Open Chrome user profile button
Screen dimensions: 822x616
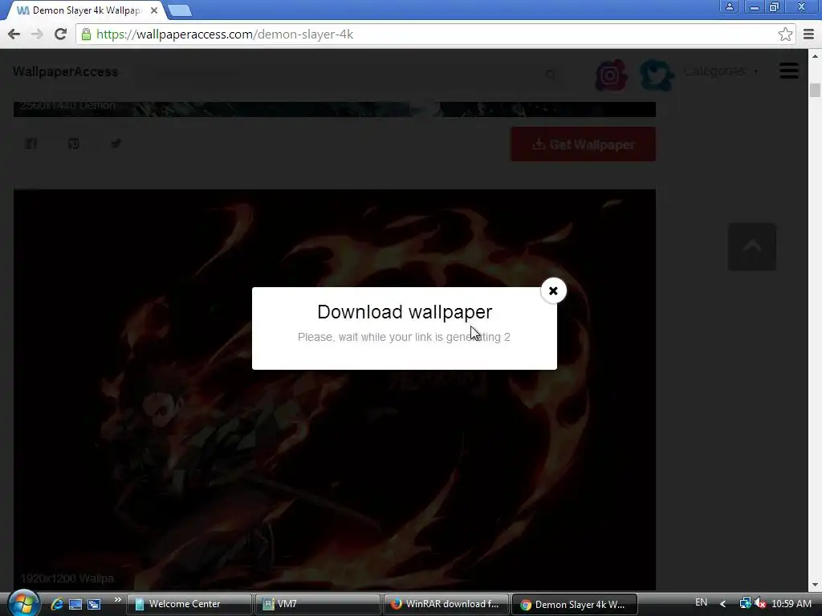pos(729,6)
